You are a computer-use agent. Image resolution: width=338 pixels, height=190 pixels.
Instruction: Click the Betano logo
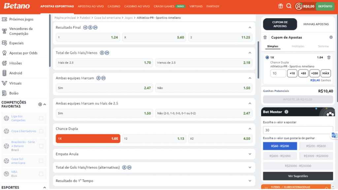(17, 6)
